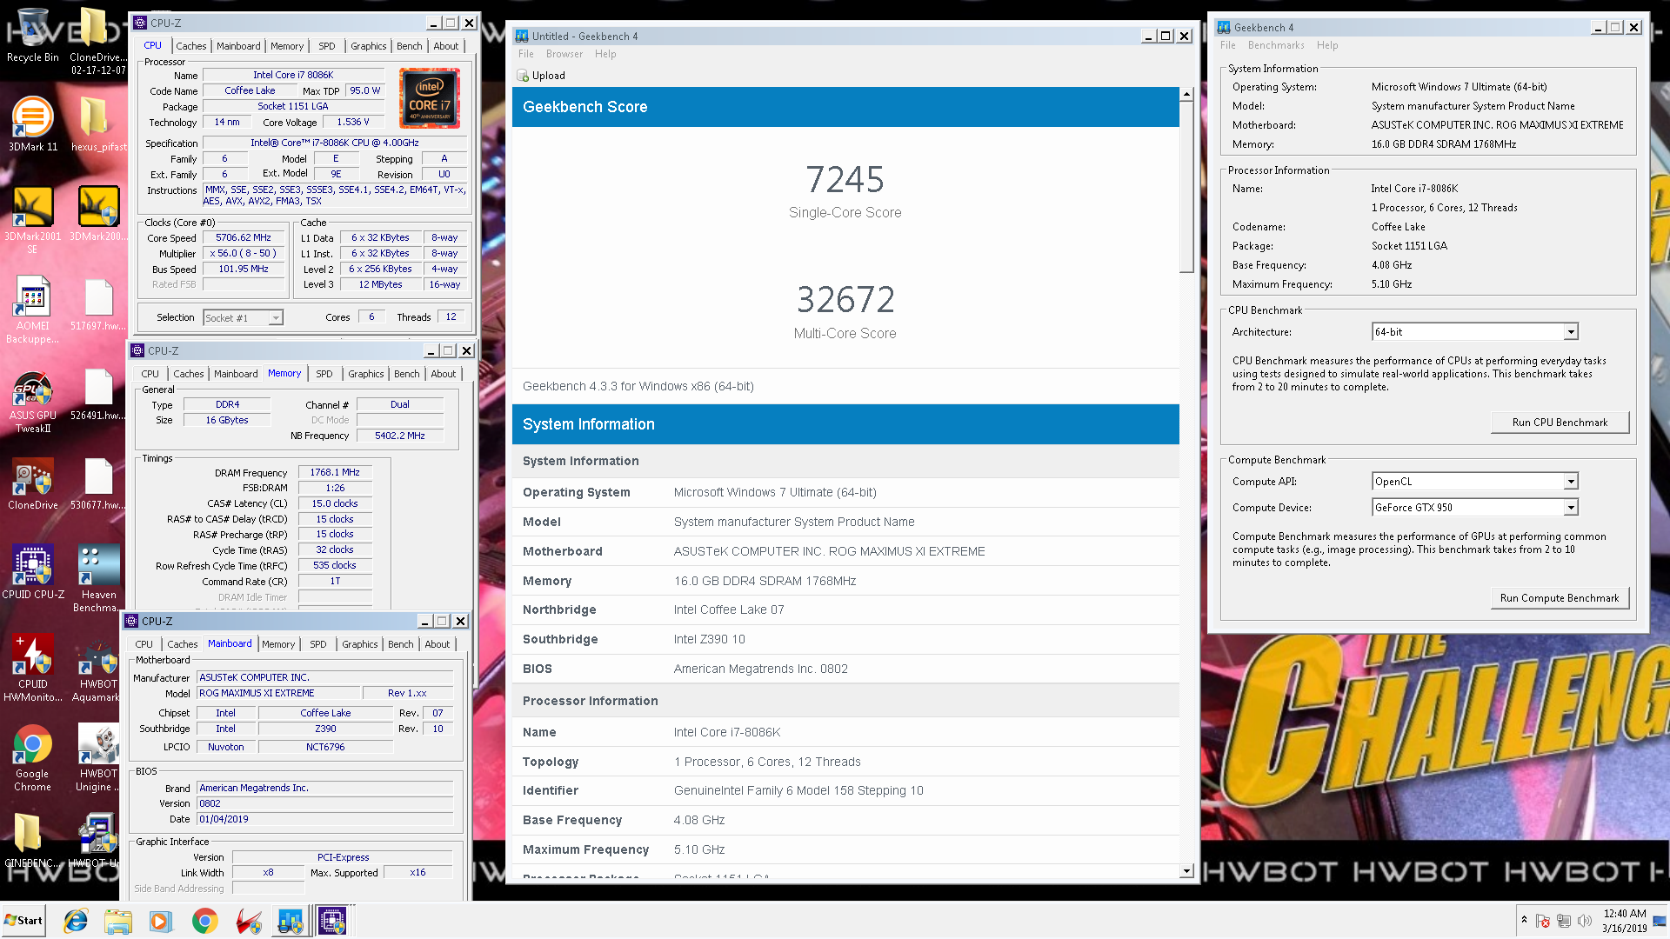Image resolution: width=1670 pixels, height=939 pixels.
Task: Expand the Compute API dropdown
Action: 1571,482
